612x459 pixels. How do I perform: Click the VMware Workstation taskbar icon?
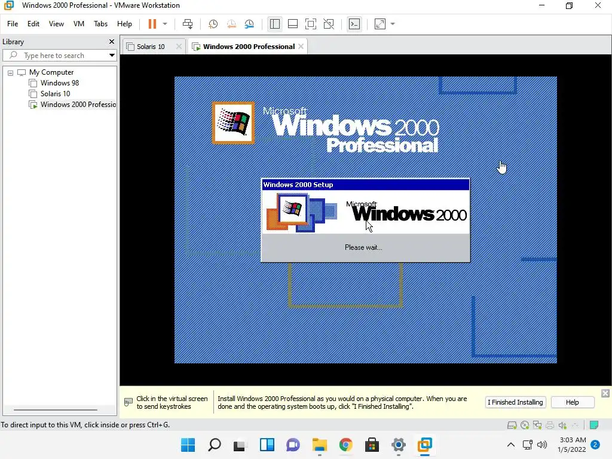point(425,445)
